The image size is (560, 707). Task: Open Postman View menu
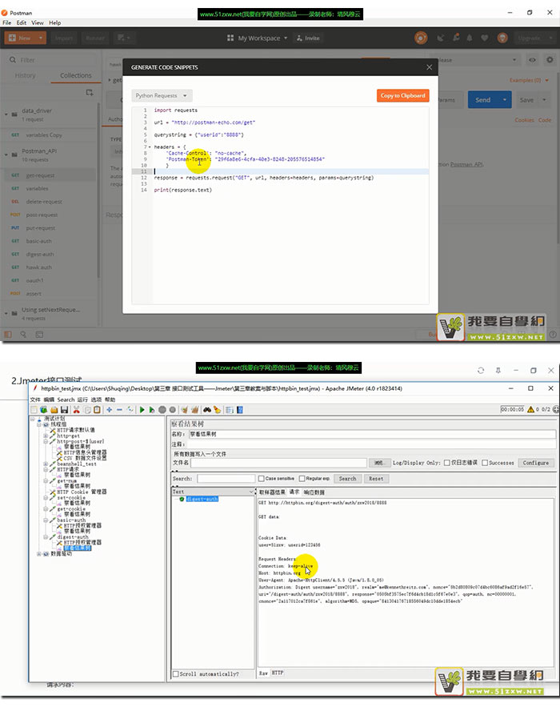[38, 22]
